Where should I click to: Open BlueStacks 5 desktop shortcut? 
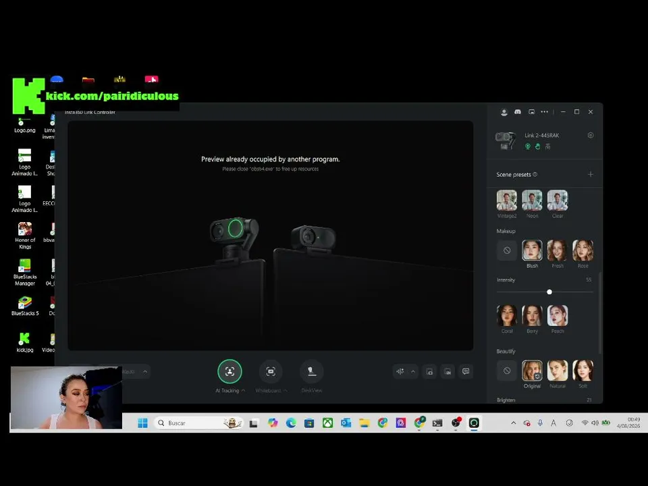25,306
